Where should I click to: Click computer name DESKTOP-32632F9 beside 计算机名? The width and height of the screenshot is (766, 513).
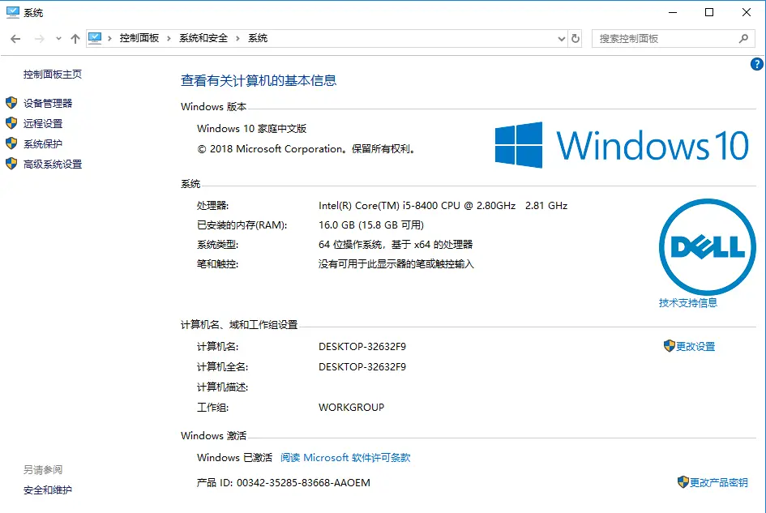(362, 347)
